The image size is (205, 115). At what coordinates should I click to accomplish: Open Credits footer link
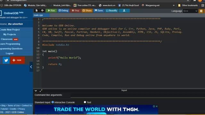pyautogui.click(x=13, y=109)
